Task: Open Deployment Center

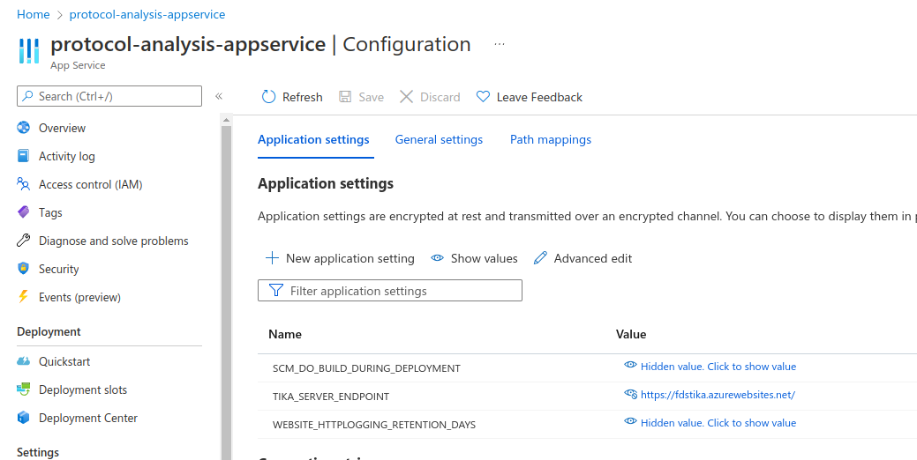Action: point(87,418)
